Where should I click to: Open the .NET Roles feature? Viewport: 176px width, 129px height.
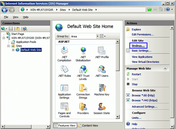pos(65,71)
